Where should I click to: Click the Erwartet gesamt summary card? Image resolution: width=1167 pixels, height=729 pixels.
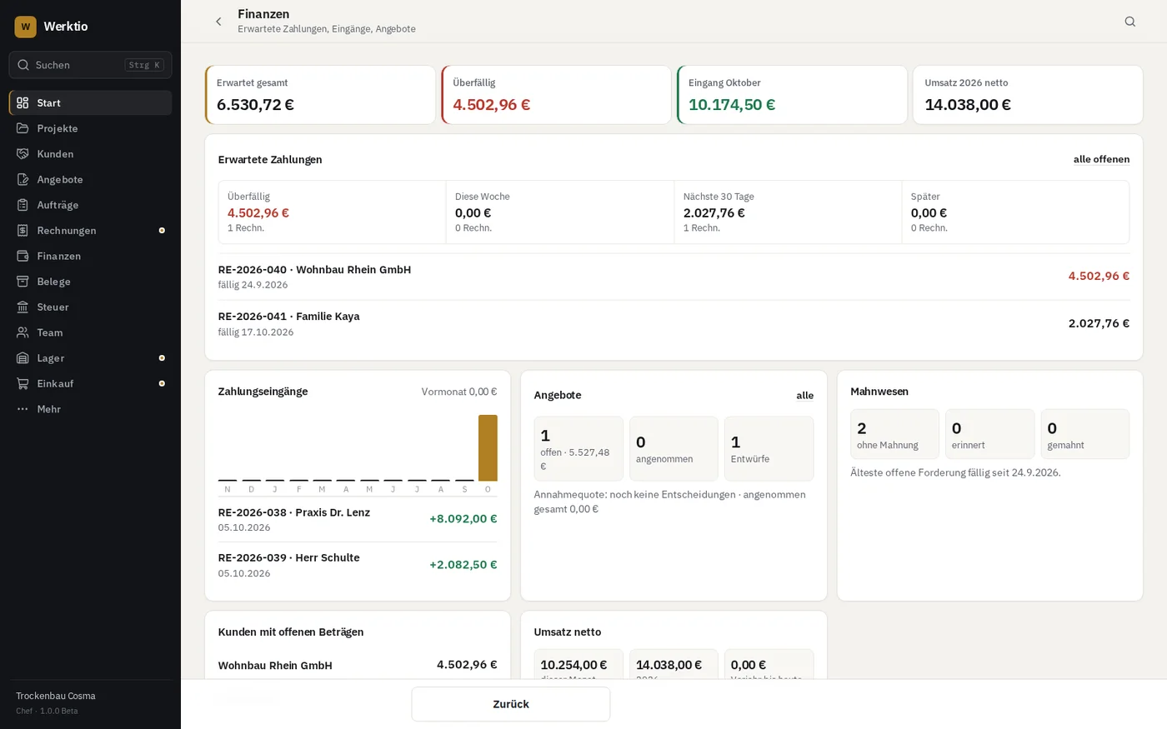(x=320, y=95)
